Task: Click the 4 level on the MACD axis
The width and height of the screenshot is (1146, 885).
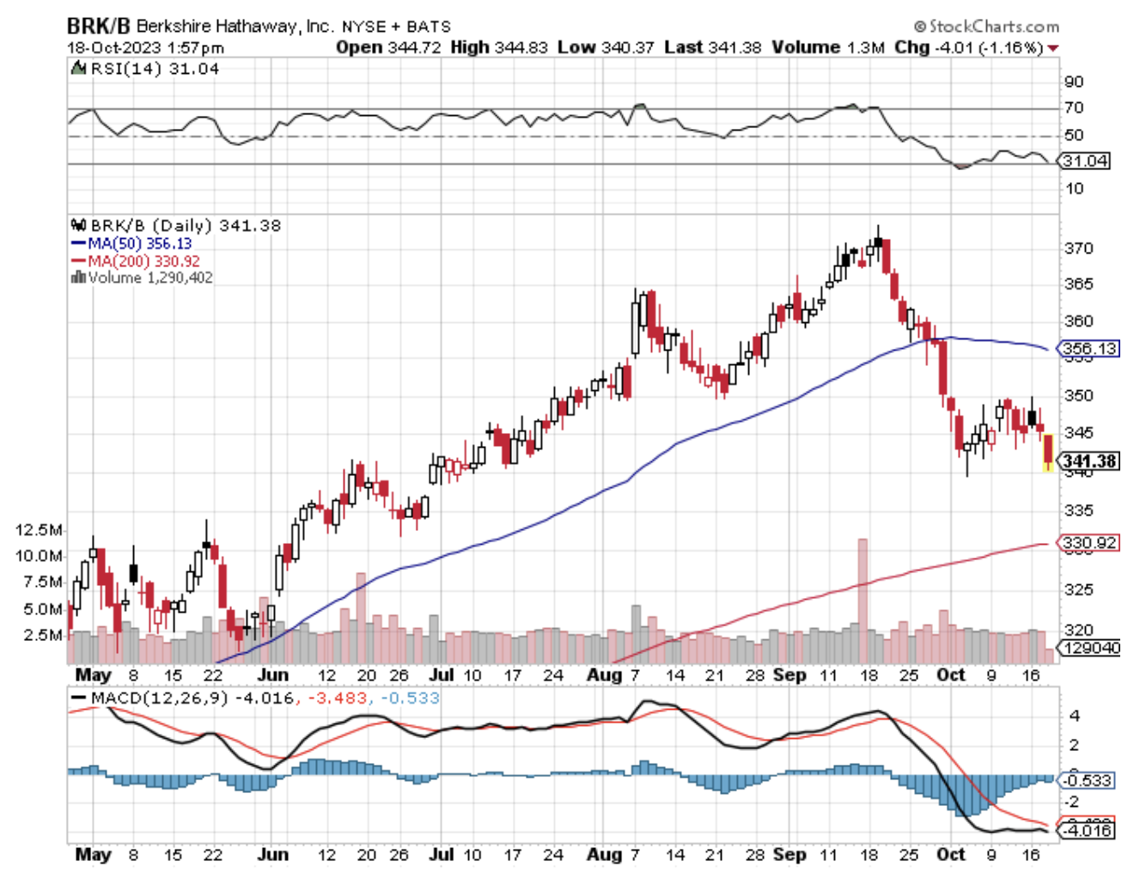Action: pyautogui.click(x=1074, y=717)
